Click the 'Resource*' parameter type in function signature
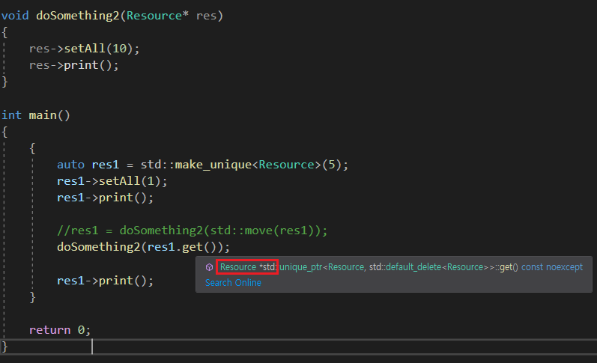This screenshot has height=363, width=597. tap(157, 16)
